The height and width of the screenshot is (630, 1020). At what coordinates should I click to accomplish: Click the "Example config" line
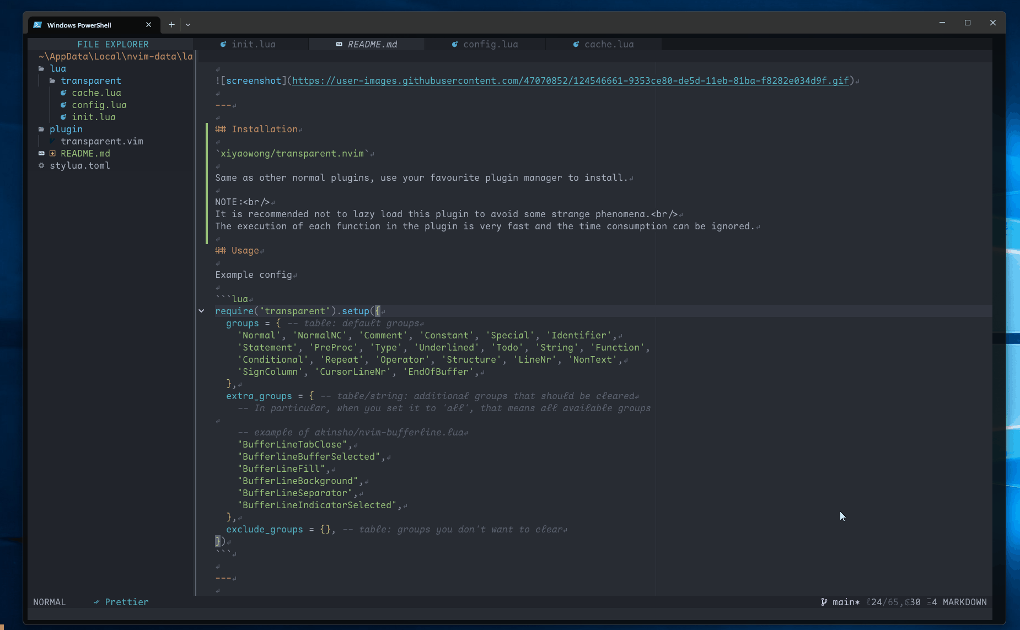pos(254,275)
